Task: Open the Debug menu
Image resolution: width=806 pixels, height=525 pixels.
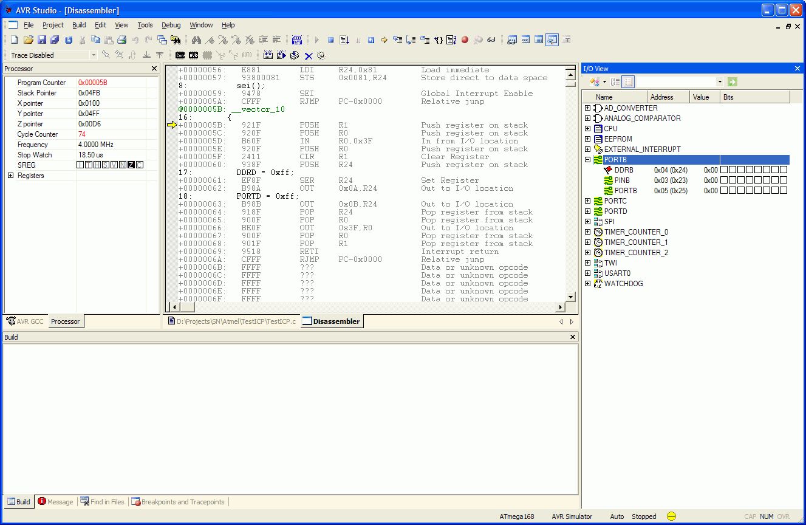Action: (x=171, y=25)
